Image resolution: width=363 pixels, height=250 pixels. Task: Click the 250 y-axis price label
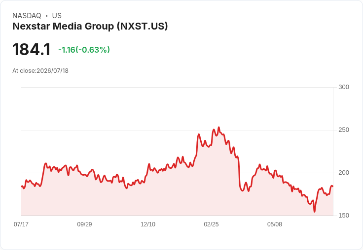click(344, 130)
